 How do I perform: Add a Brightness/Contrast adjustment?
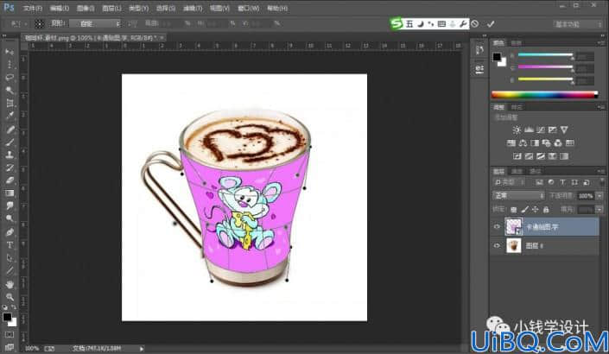pos(517,130)
